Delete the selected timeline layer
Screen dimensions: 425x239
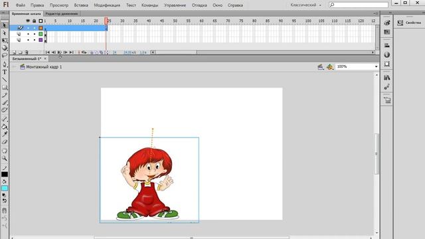[x=27, y=52]
